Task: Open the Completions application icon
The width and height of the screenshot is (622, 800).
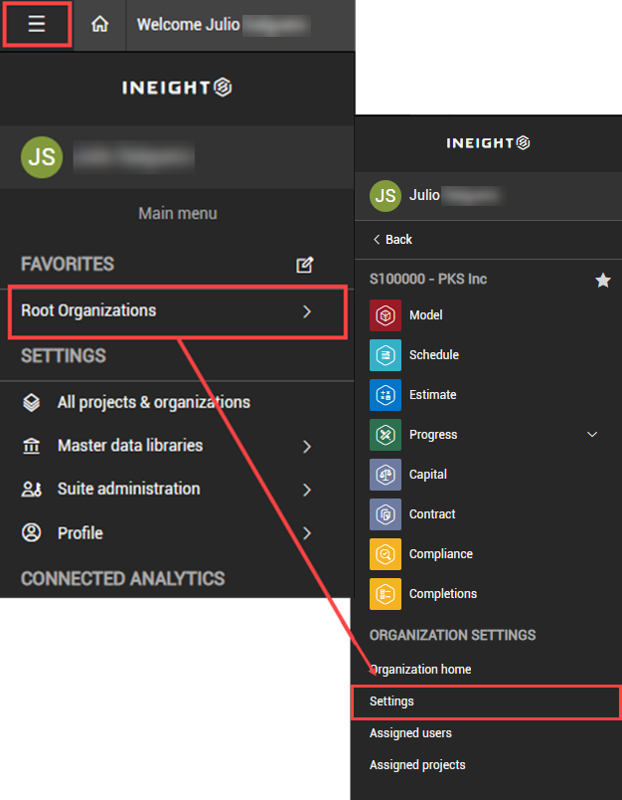Action: [x=385, y=594]
